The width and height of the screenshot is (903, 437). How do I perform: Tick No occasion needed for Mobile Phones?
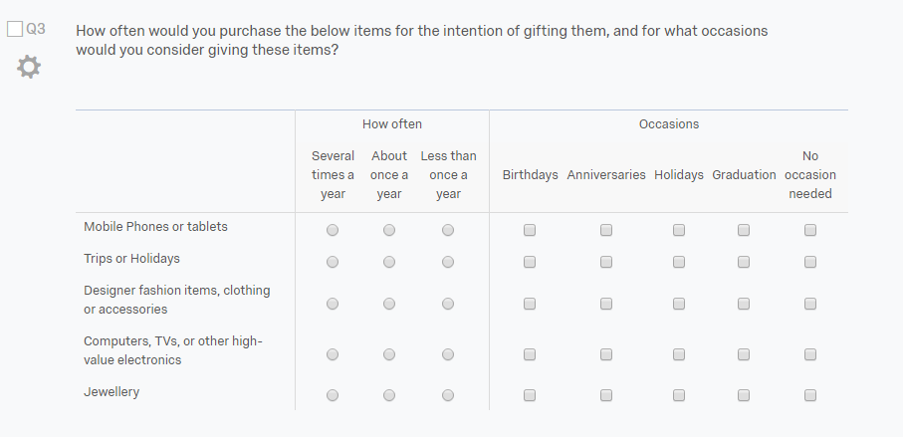(x=810, y=230)
